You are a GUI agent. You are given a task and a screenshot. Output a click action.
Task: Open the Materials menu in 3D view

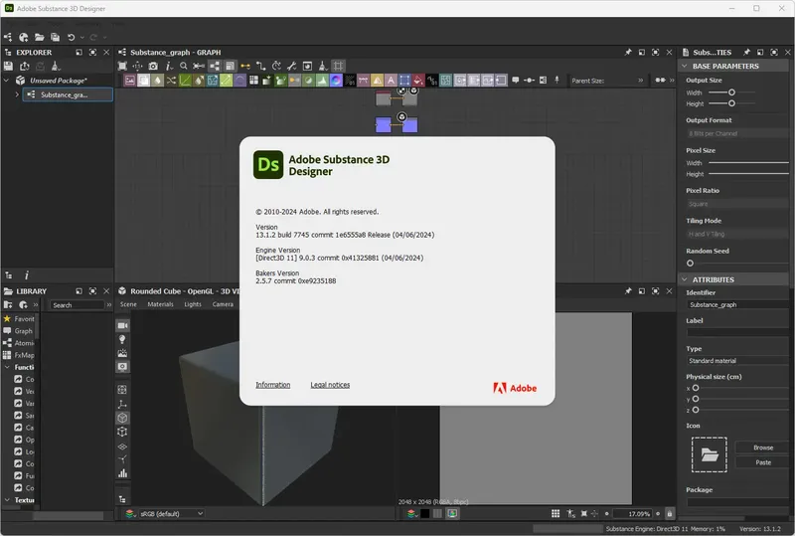[160, 304]
